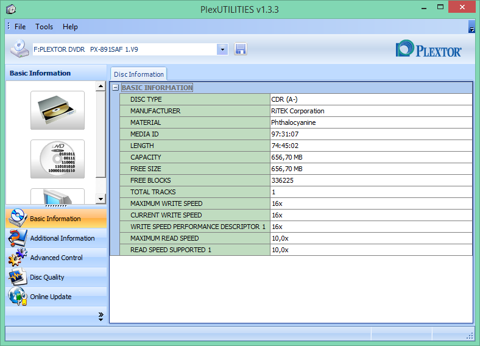Viewport: 480px width, 346px height.
Task: Select the BASIC INFORMATION header text
Action: [x=157, y=88]
